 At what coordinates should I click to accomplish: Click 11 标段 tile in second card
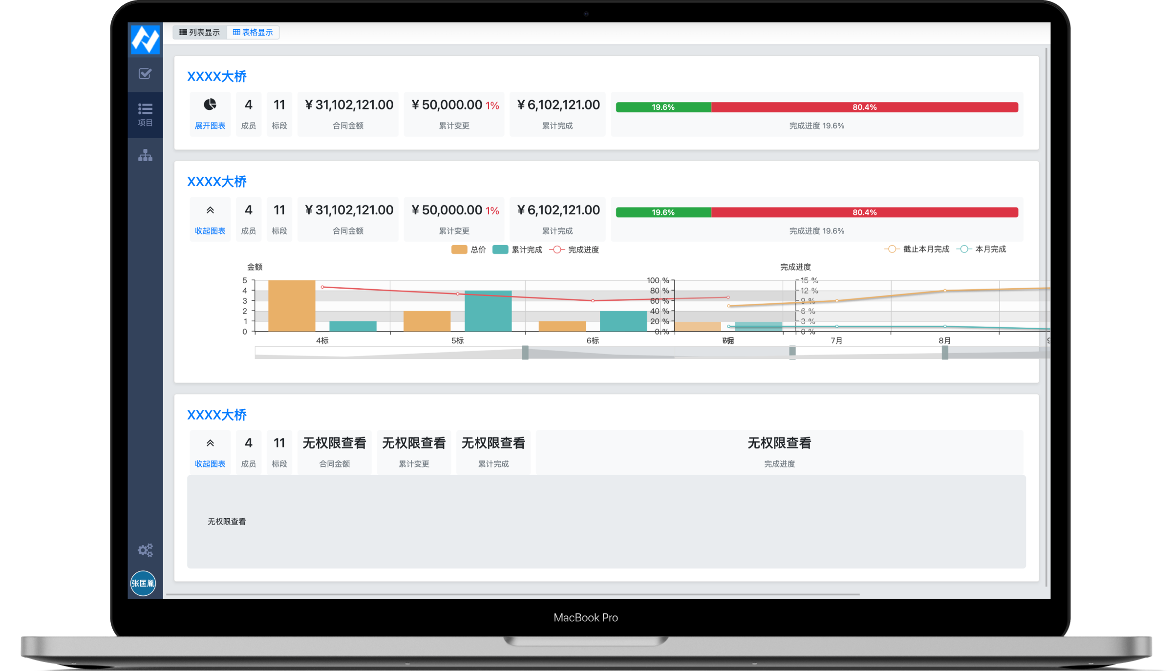[279, 219]
